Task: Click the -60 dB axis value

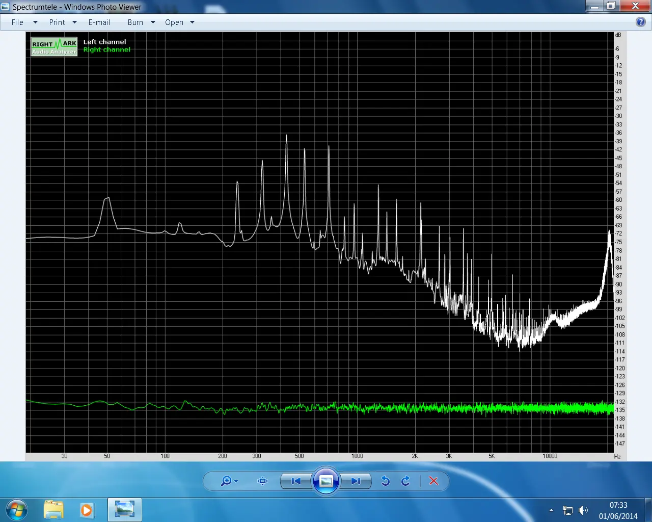Action: tap(618, 200)
